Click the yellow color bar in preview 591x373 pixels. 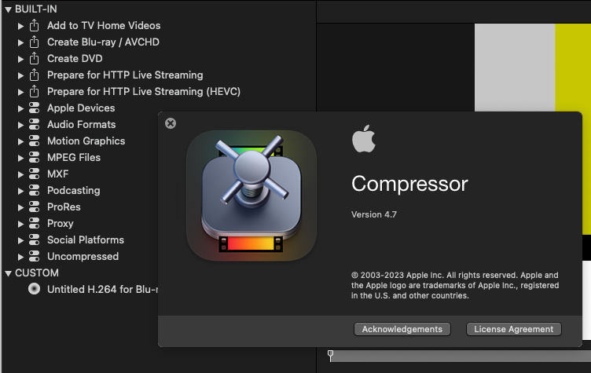pyautogui.click(x=573, y=68)
